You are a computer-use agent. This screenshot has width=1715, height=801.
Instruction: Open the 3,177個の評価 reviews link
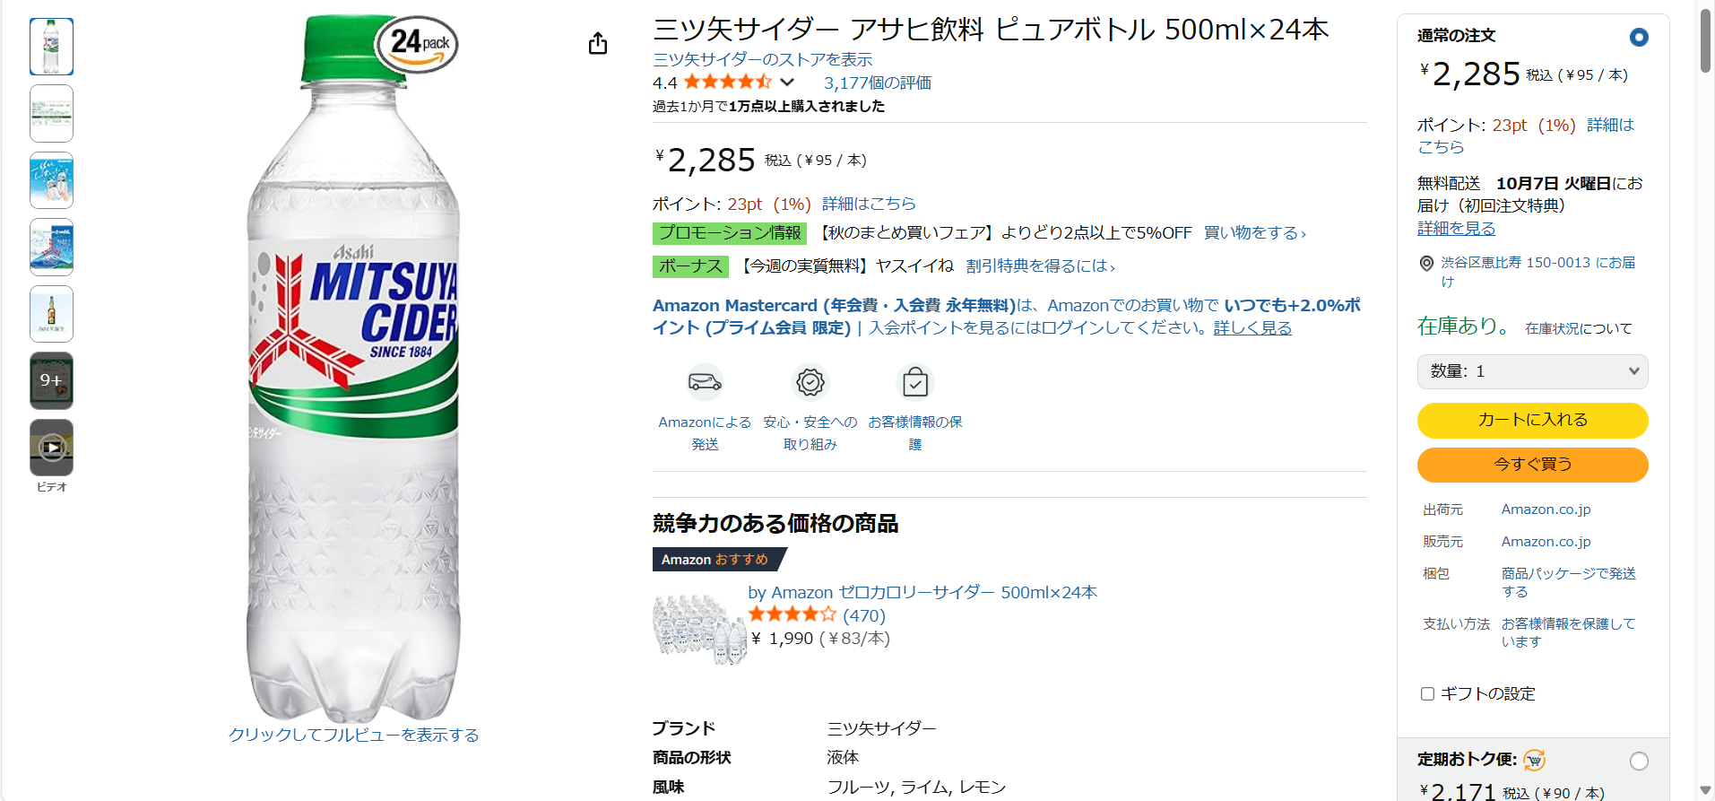click(x=877, y=83)
